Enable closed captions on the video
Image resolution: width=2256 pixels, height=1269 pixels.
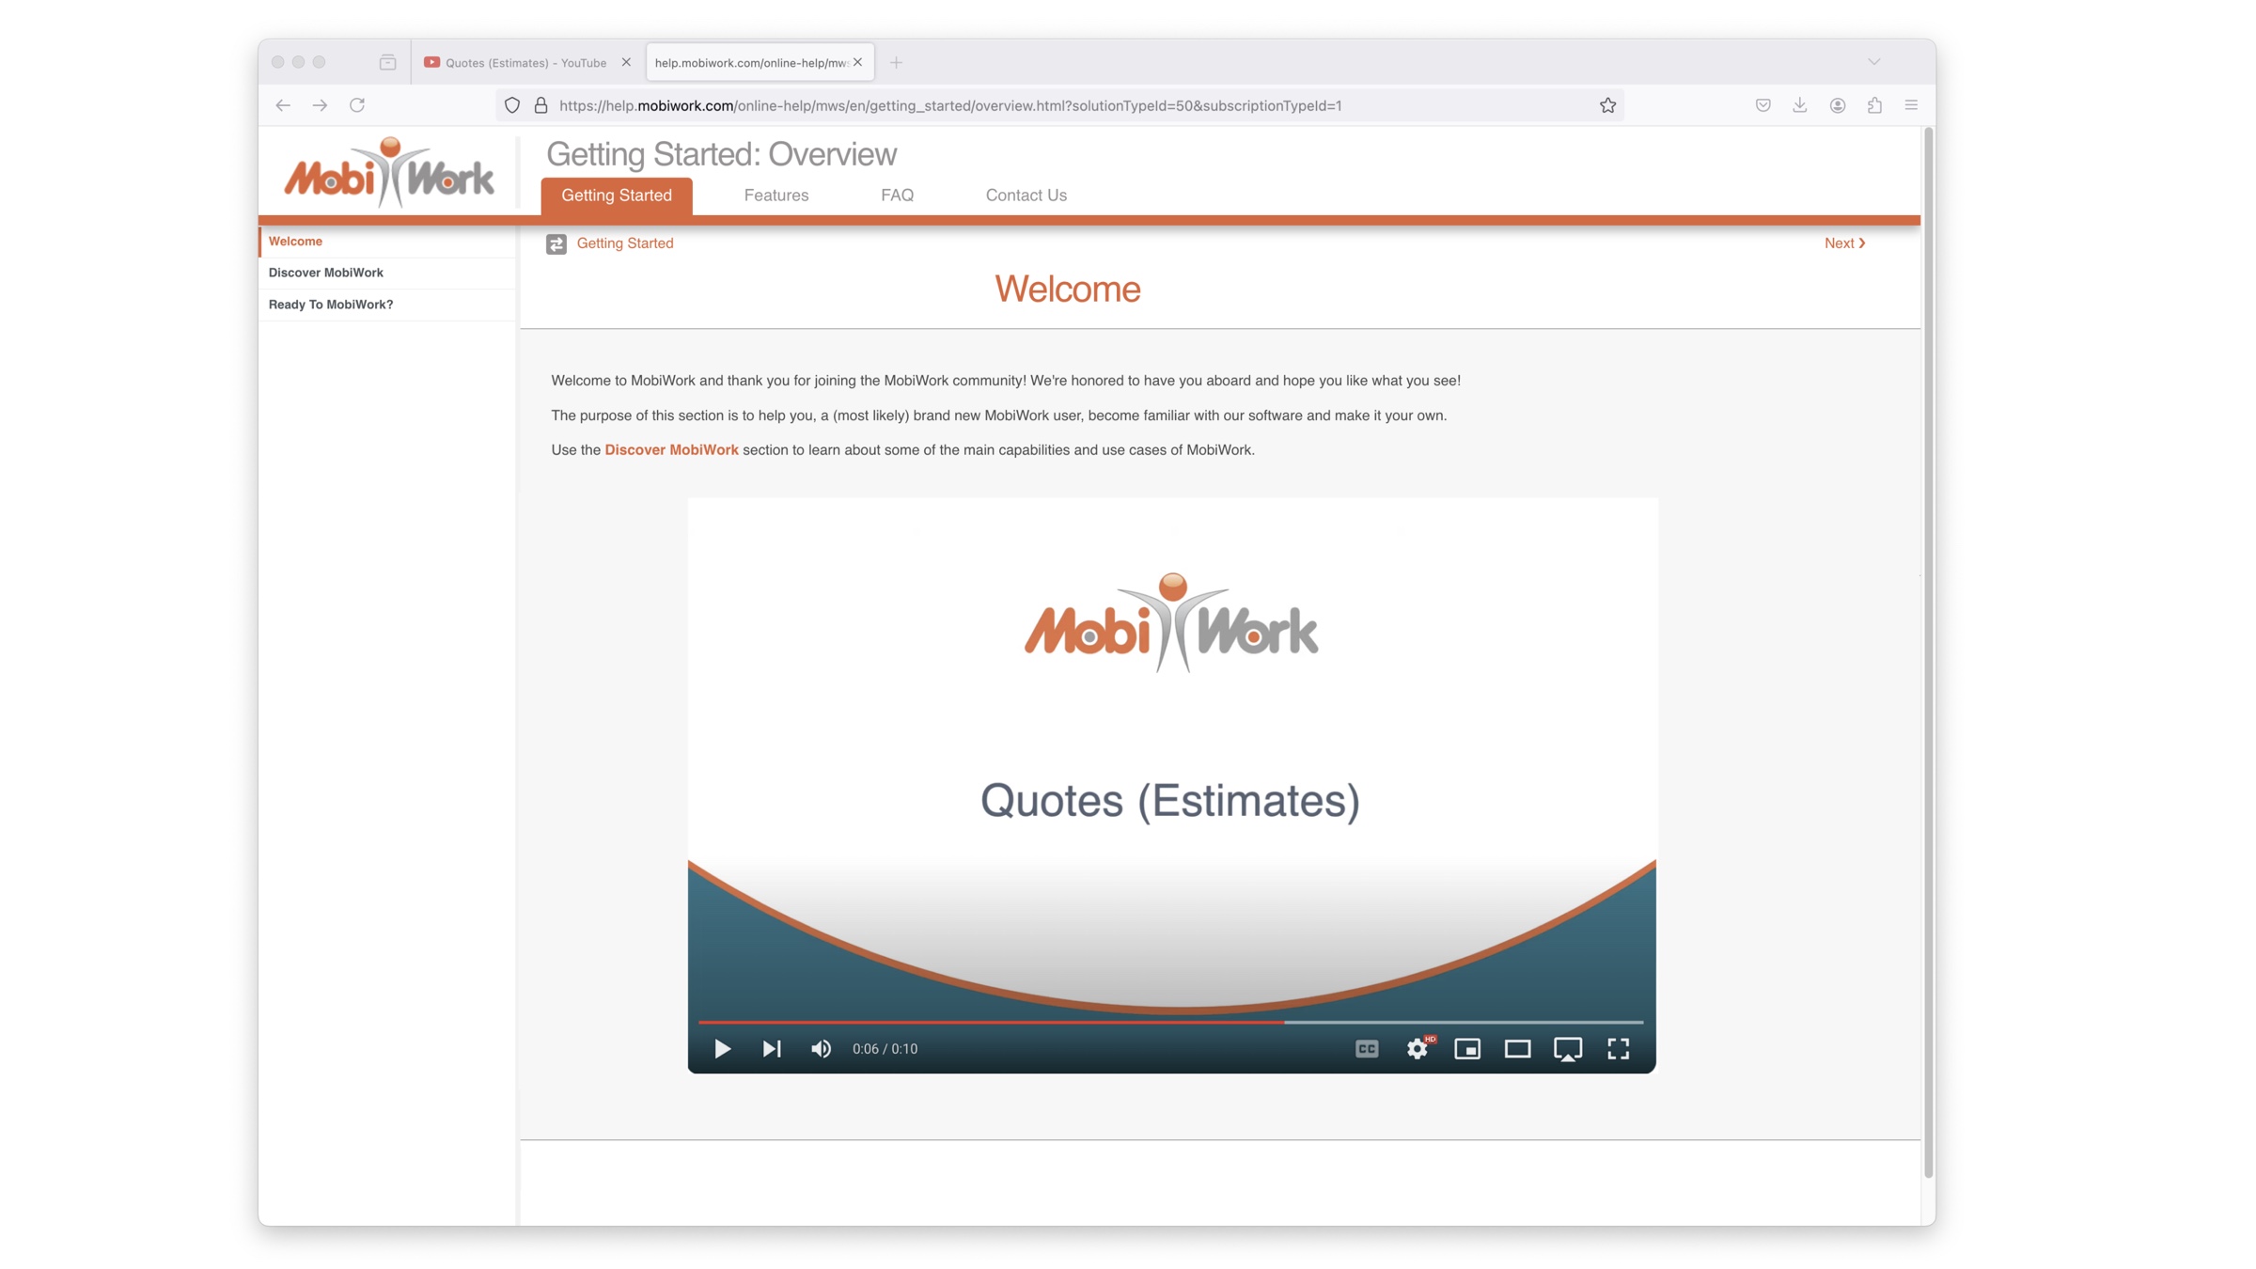(1365, 1049)
